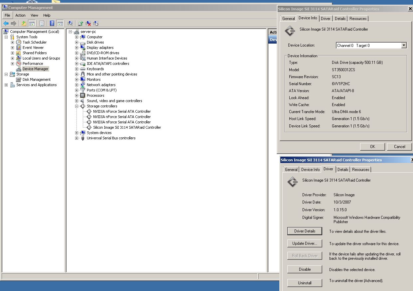
Task: Open the Help menu
Action: [x=47, y=15]
